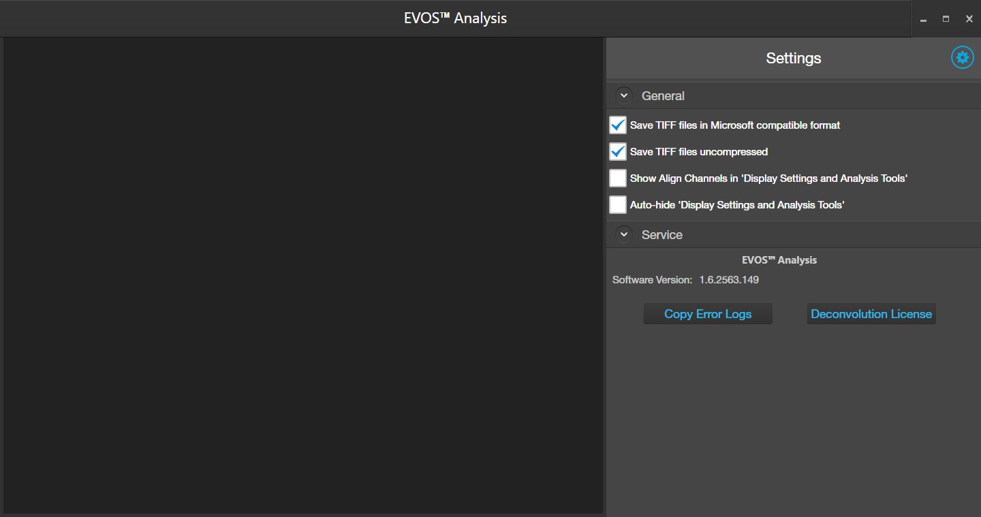
Task: Maximize the EVOS Analysis window
Action: (x=946, y=19)
